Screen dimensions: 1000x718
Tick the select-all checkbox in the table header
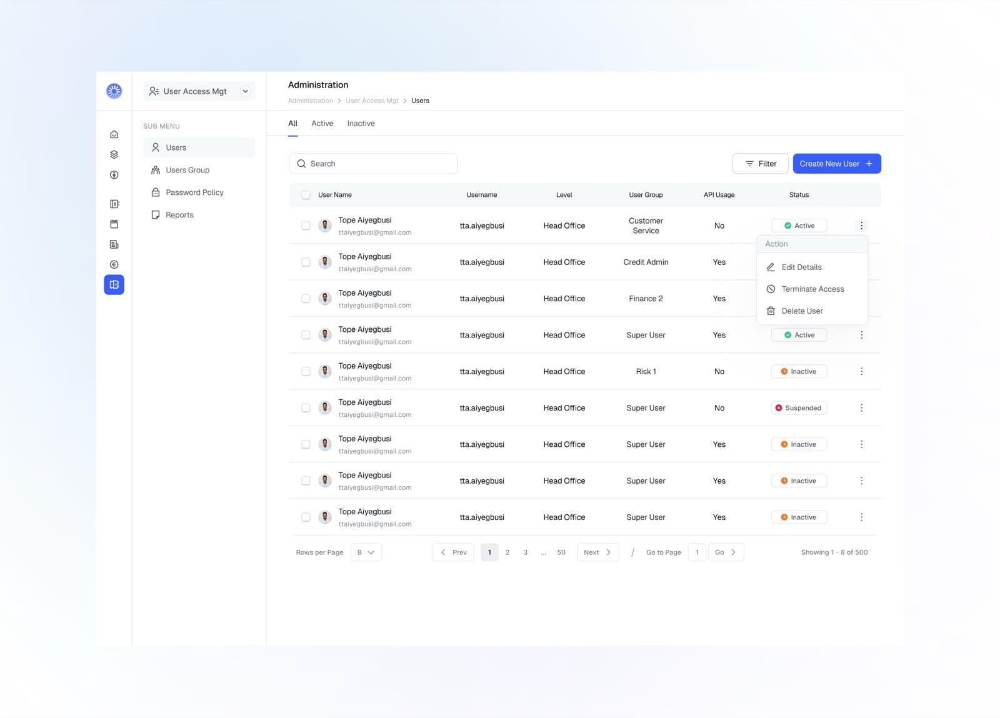[x=306, y=195]
